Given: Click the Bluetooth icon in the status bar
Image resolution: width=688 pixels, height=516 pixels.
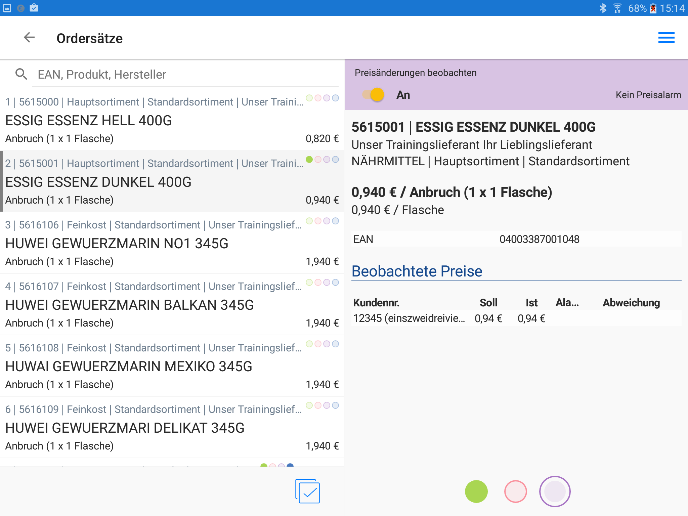Looking at the screenshot, I should click(603, 8).
